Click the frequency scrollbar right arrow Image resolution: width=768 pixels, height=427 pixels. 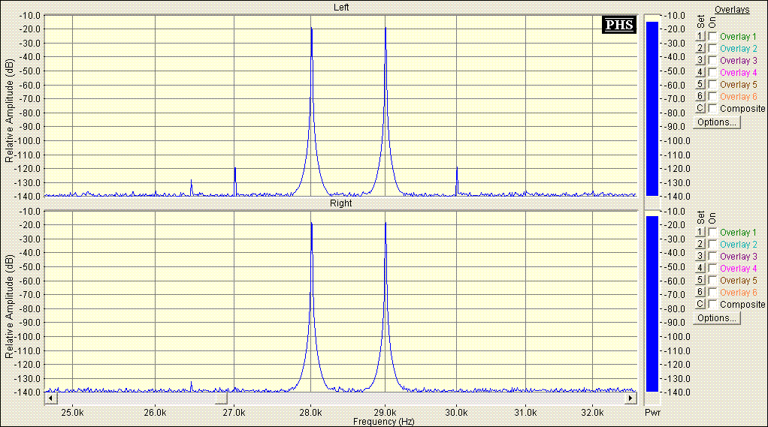(x=631, y=398)
